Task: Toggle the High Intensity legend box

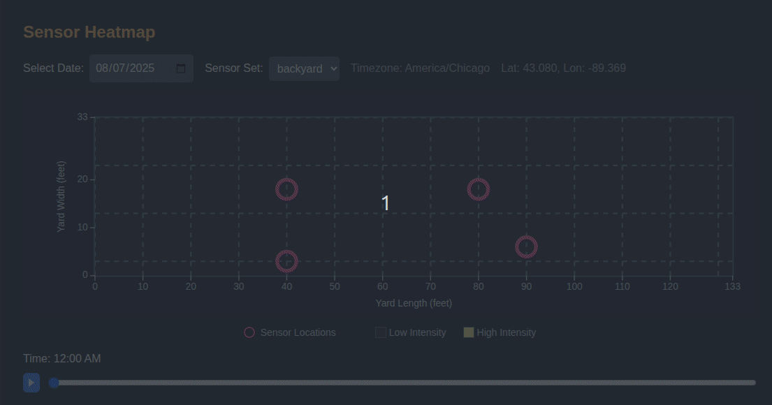Action: click(x=469, y=332)
